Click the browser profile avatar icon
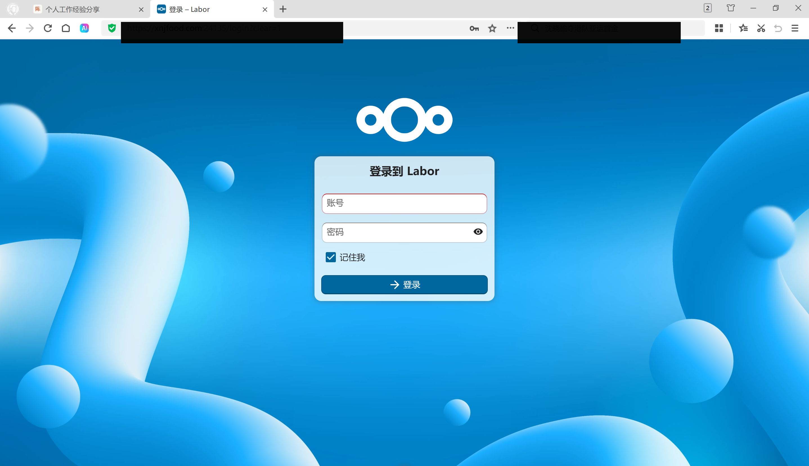Image resolution: width=809 pixels, height=466 pixels. click(x=13, y=9)
